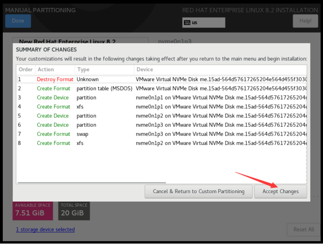Open the Help! button
The height and width of the screenshot is (244, 323).
[x=305, y=21]
